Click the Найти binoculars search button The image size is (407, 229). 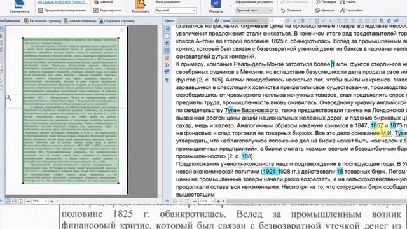click(348, 2)
